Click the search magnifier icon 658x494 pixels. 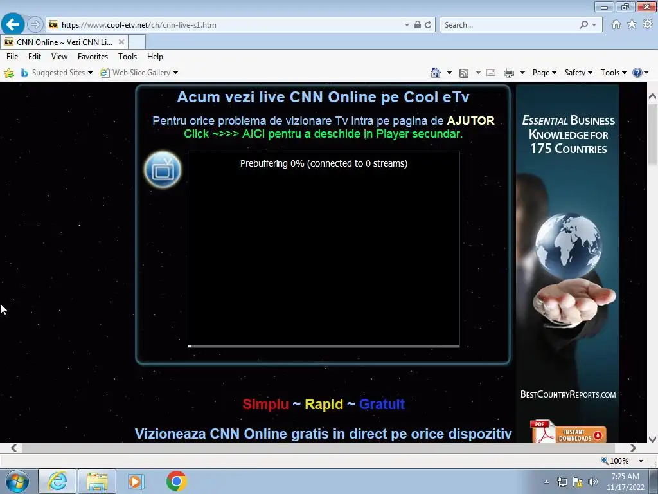pos(583,25)
